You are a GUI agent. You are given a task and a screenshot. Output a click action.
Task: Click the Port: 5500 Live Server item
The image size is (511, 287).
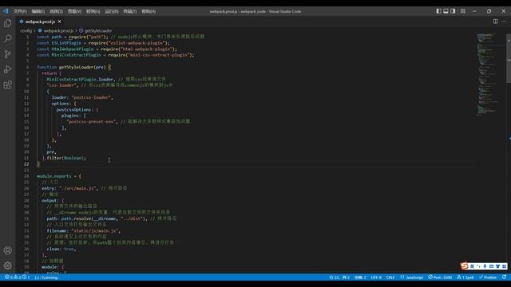(x=440, y=277)
